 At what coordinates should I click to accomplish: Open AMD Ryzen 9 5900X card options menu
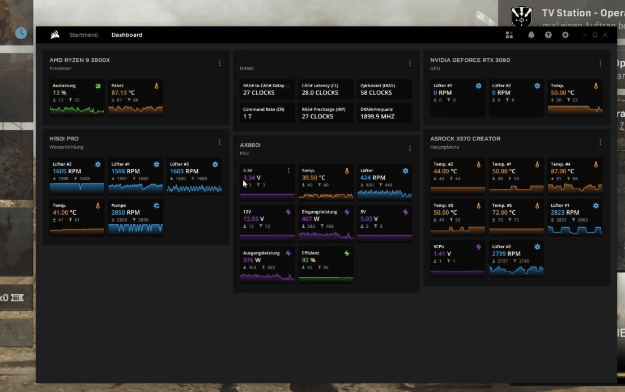click(219, 63)
